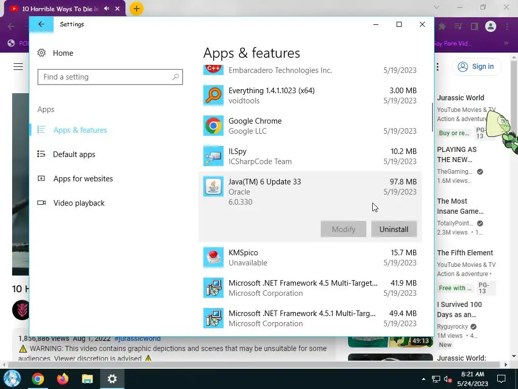Click the Apps & features vertical scrollbar

[432, 118]
